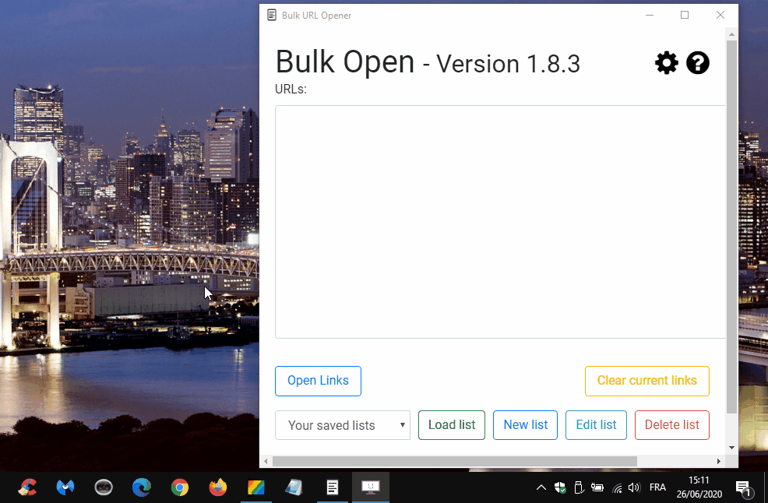
Task: Click the horizontal scrollbar thumb
Action: point(455,461)
